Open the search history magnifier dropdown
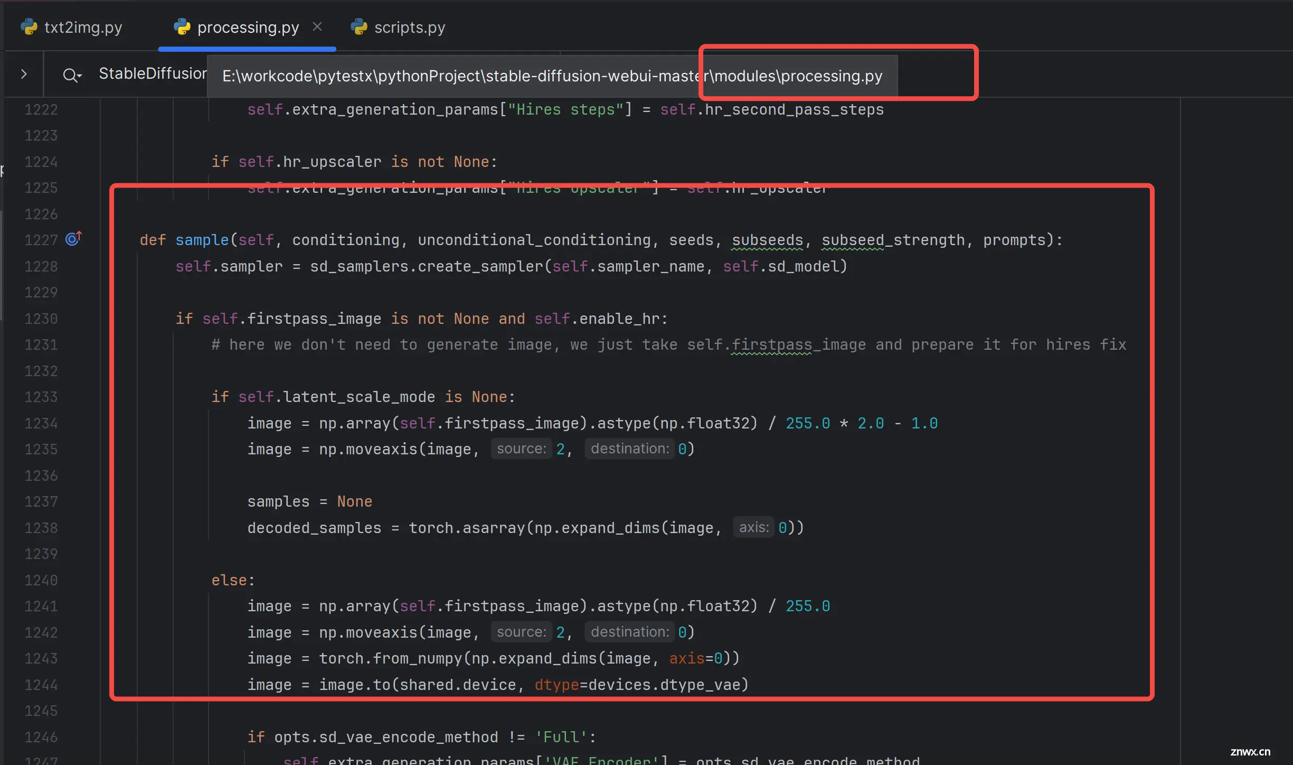Viewport: 1293px width, 765px height. 72,75
